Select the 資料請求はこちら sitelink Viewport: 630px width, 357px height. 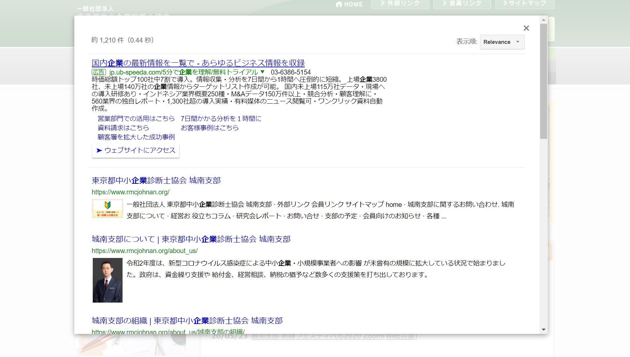(x=123, y=128)
